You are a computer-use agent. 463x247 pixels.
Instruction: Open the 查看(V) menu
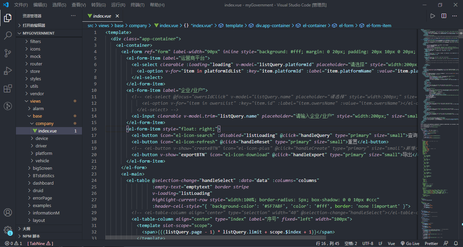pos(79,5)
